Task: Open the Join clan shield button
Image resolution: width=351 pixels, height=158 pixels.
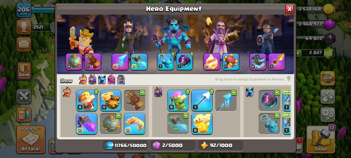Action: tap(24, 71)
